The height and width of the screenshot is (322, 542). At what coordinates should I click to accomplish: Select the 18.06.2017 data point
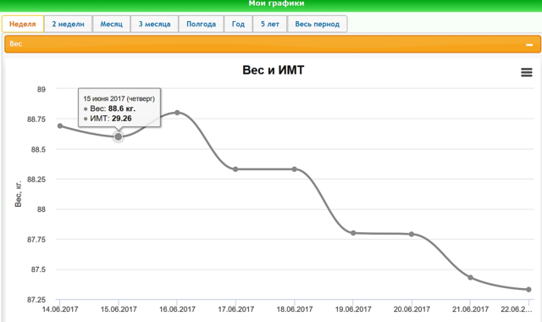point(294,169)
